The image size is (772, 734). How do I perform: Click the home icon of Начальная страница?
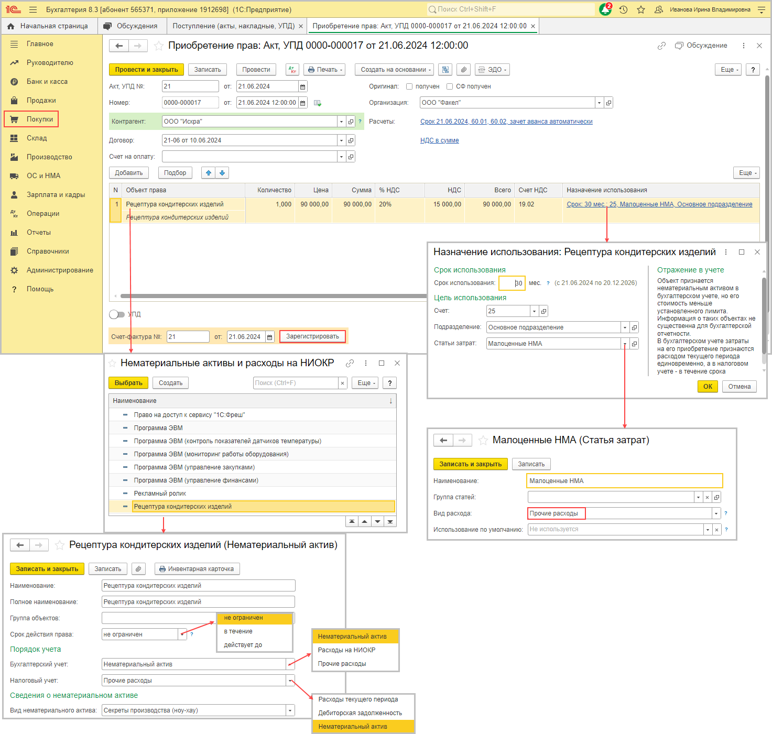(x=11, y=26)
